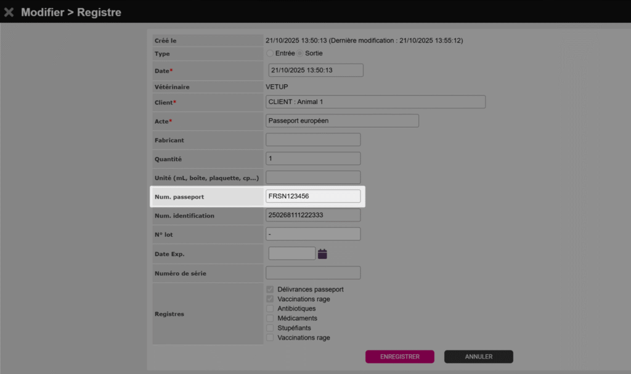Click the ANNULER button
The width and height of the screenshot is (631, 374).
point(478,357)
